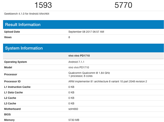This screenshot has height=122, width=164.
Task: Click the 5730 MB memory value
Action: click(x=74, y=120)
